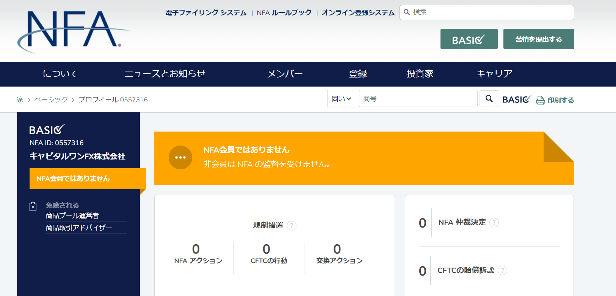Image resolution: width=616 pixels, height=296 pixels.
Task: Click the magnifier icon in top search box
Action: click(x=407, y=12)
